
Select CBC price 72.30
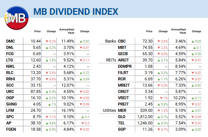147,41
